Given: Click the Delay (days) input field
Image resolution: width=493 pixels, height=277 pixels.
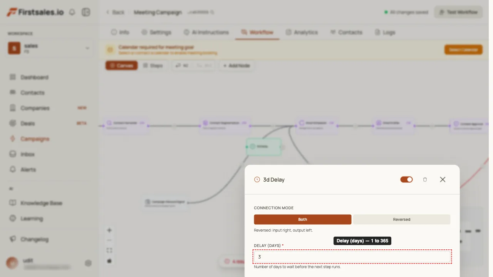Looking at the screenshot, I should click(x=352, y=257).
